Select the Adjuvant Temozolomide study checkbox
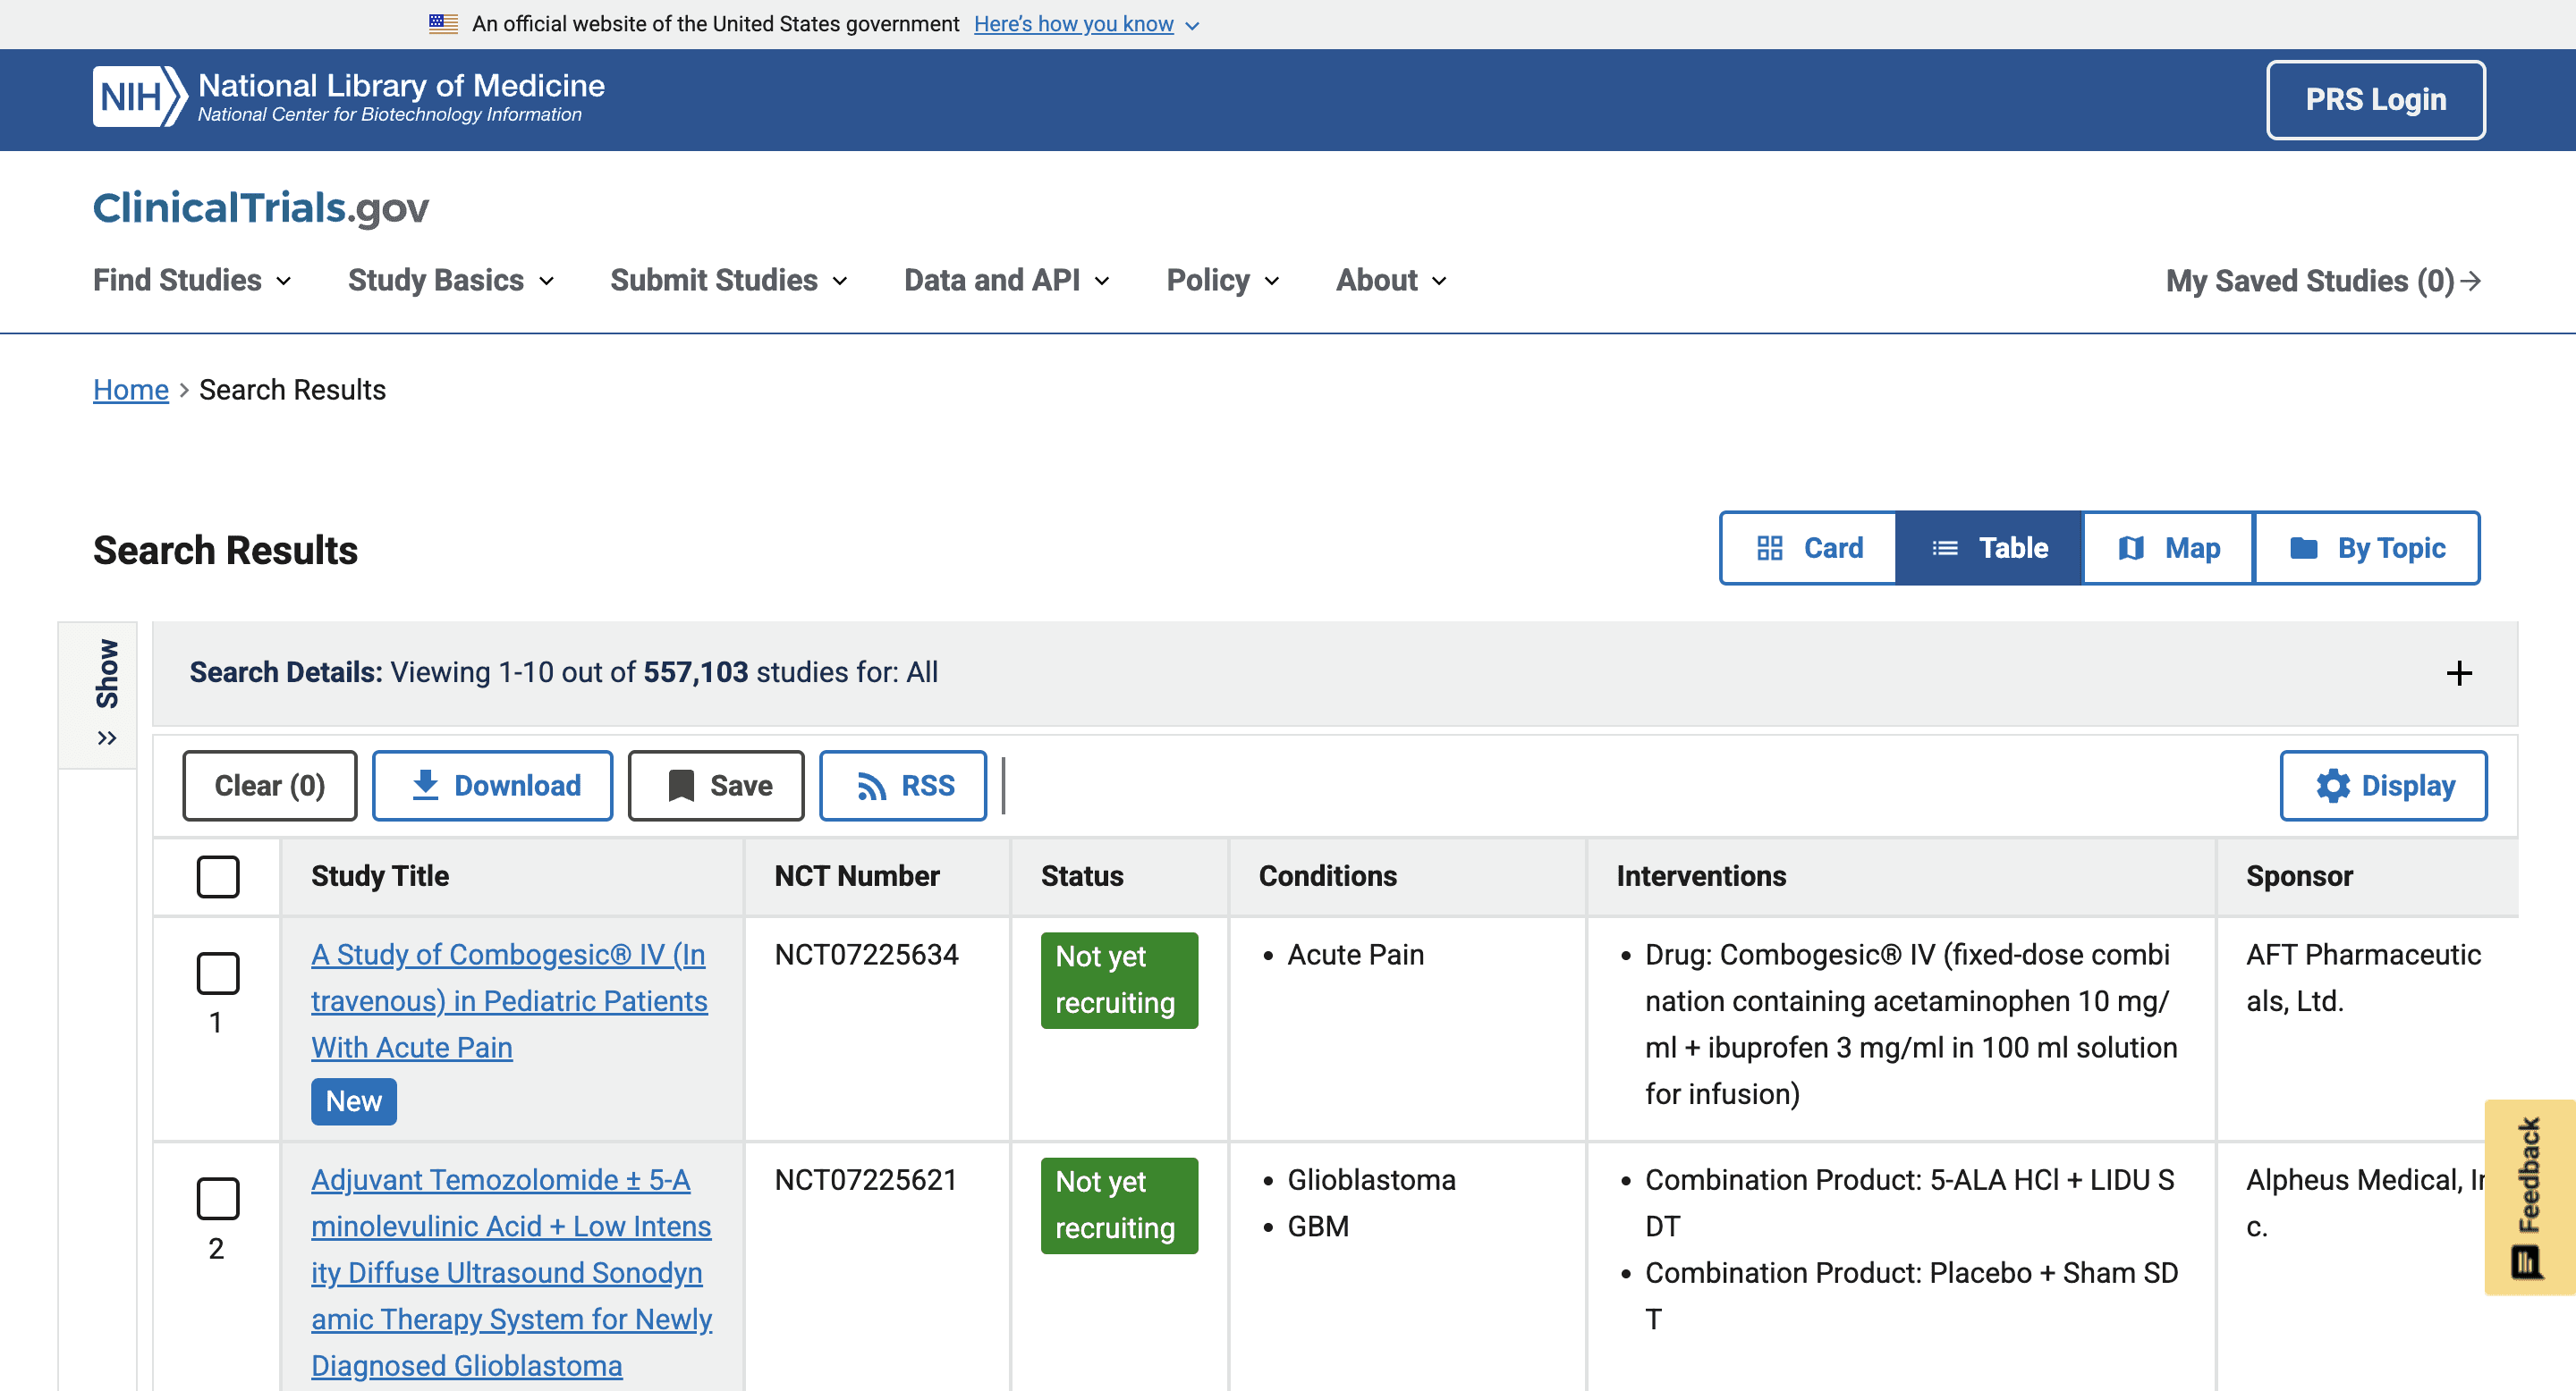Screen dimensions: 2576x1391 coord(217,1199)
